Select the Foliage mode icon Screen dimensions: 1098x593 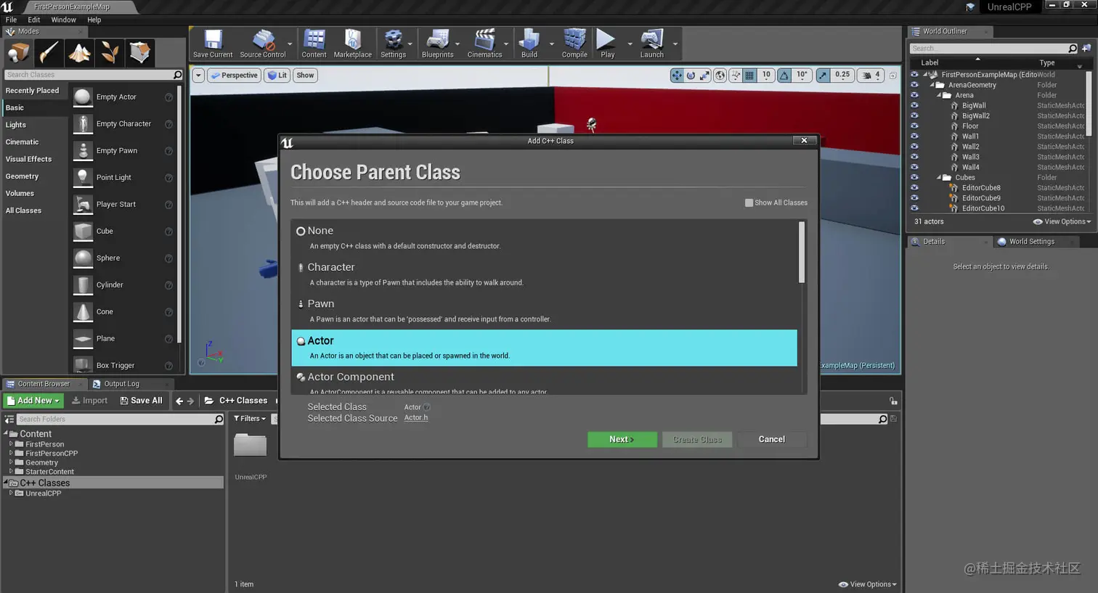pos(110,52)
